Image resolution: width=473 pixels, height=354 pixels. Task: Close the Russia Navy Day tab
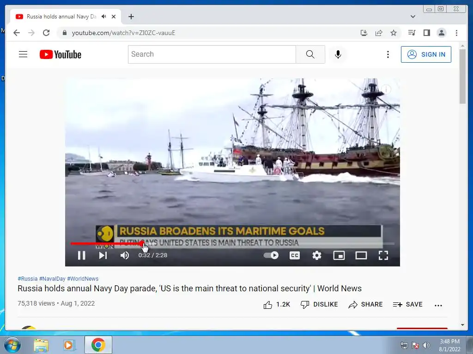coord(114,17)
